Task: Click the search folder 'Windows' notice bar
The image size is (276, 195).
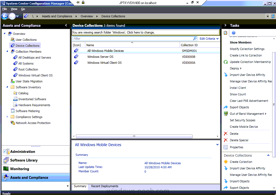Action: [146, 32]
